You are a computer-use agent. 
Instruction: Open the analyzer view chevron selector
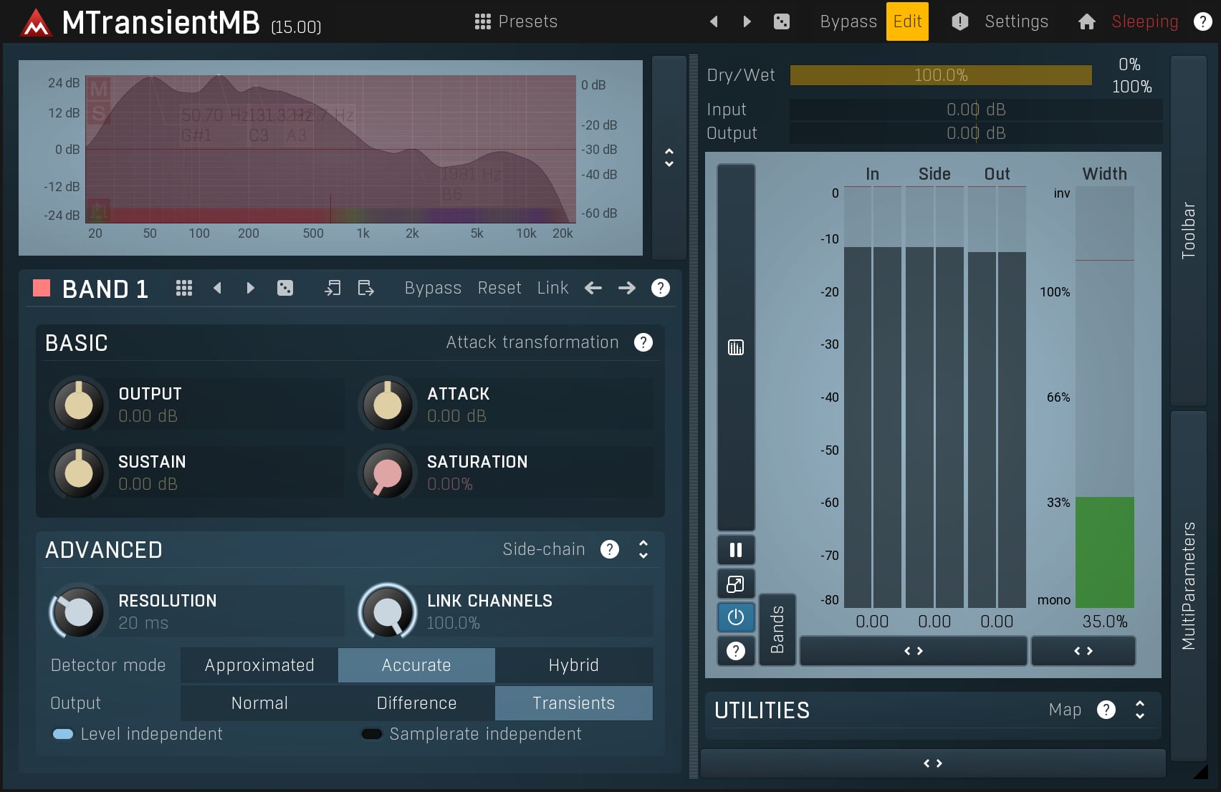[x=668, y=158]
